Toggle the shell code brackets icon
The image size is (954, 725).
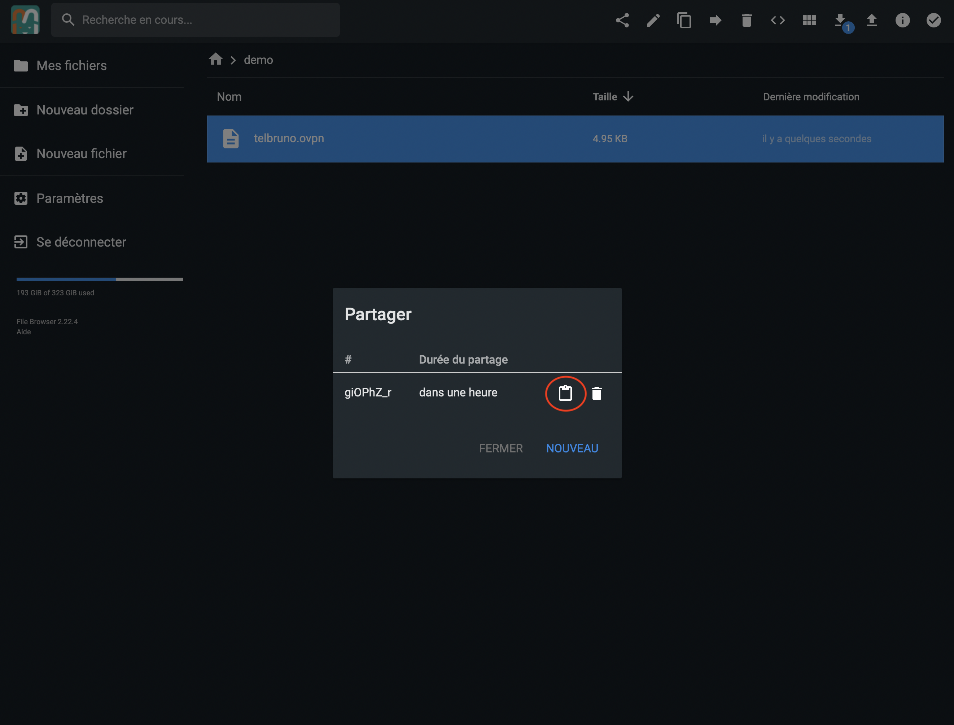778,20
